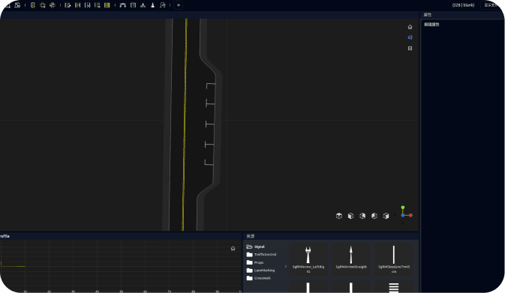Screen dimensions: 505x293
Task: Click the 属性 properties panel tab
Action: tap(428, 14)
